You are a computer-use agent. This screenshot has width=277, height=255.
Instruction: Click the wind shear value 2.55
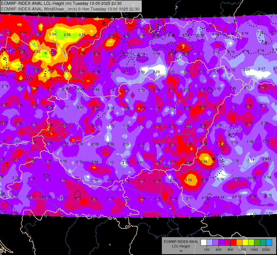[x=67, y=35]
